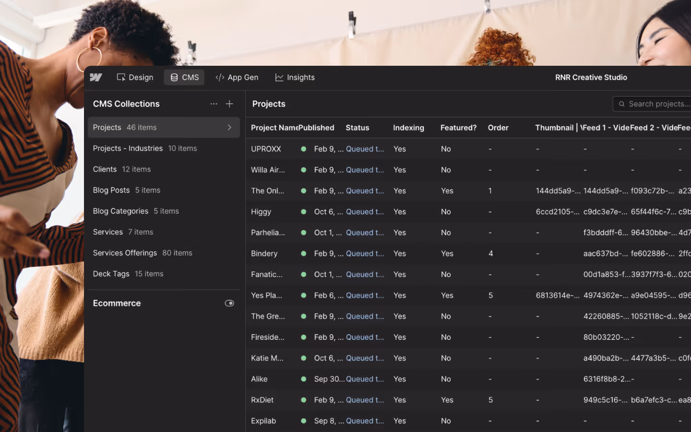Click Queued status link in Expilab row
The width and height of the screenshot is (691, 432).
tap(365, 421)
